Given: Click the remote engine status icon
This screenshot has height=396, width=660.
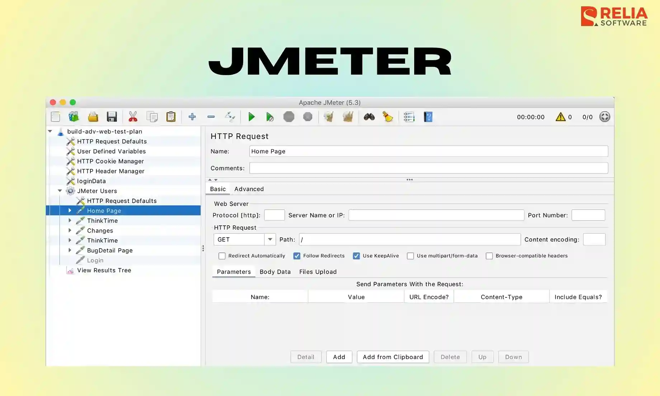Looking at the screenshot, I should click(605, 117).
